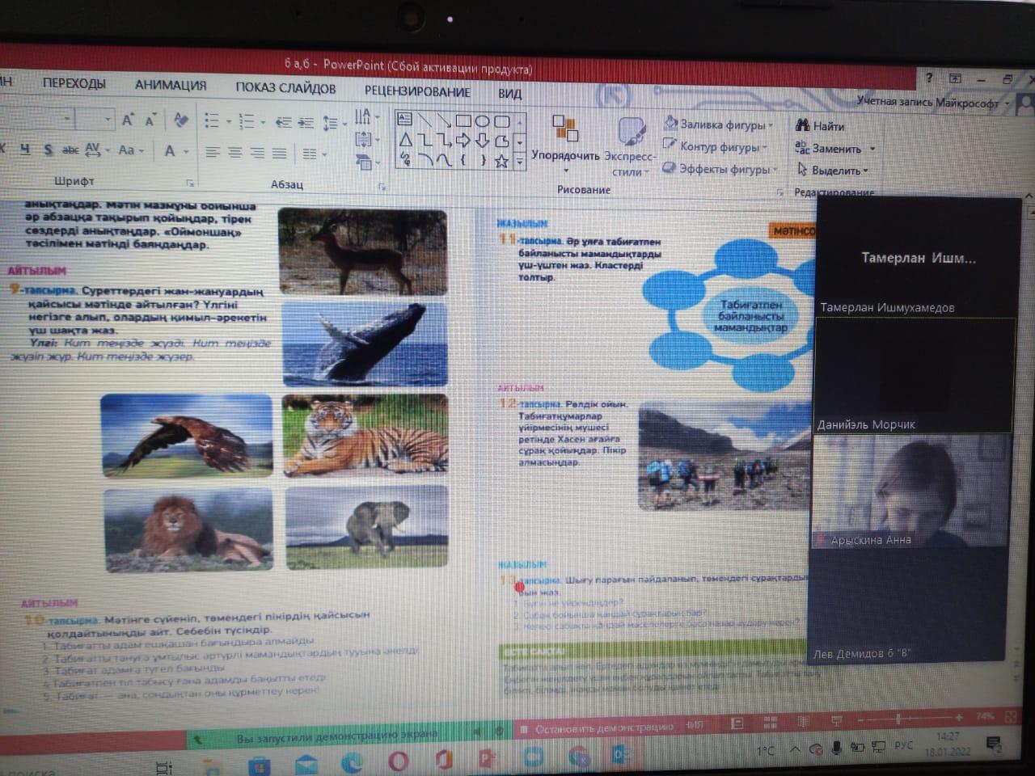Image resolution: width=1035 pixels, height=776 pixels.
Task: Increase font size with the larger A
Action: click(x=127, y=120)
